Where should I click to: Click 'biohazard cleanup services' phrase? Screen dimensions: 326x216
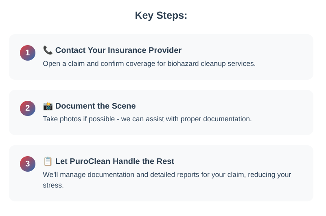point(212,63)
